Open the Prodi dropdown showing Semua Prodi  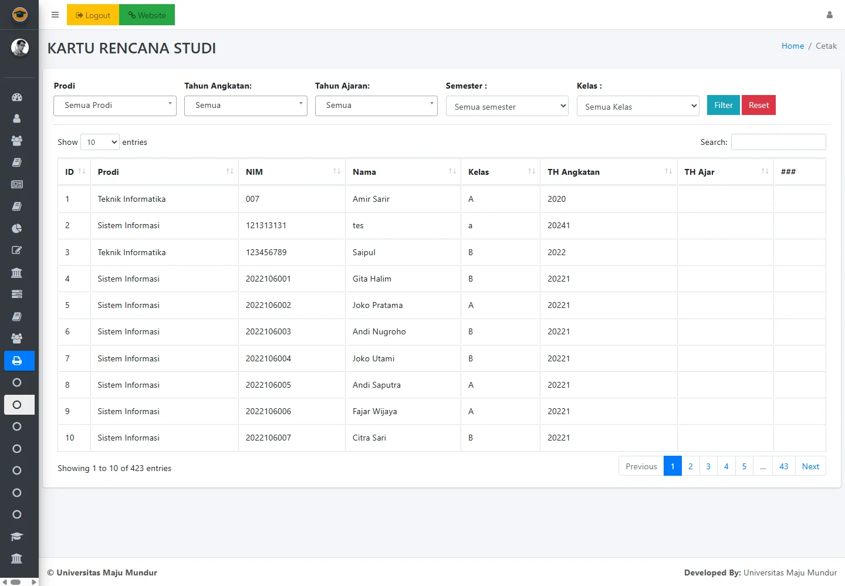pyautogui.click(x=115, y=106)
